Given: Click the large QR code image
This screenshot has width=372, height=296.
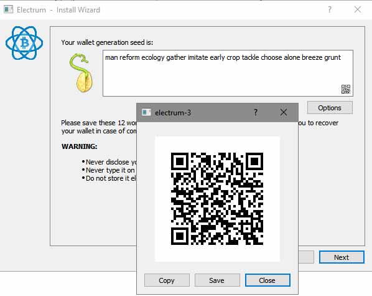Looking at the screenshot, I should [217, 199].
